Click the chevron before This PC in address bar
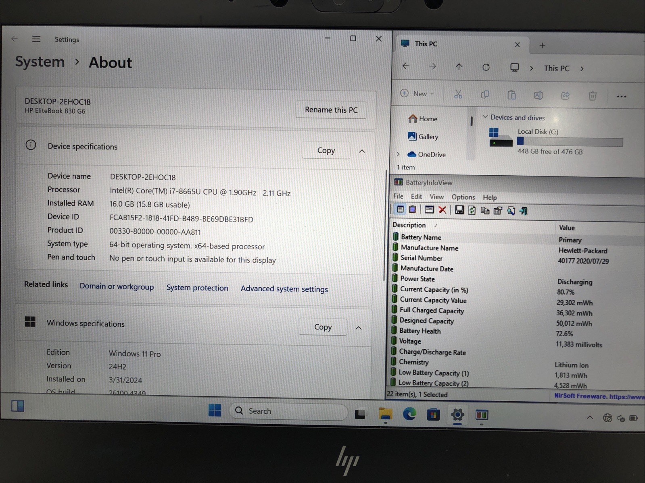This screenshot has height=483, width=645. click(x=532, y=68)
